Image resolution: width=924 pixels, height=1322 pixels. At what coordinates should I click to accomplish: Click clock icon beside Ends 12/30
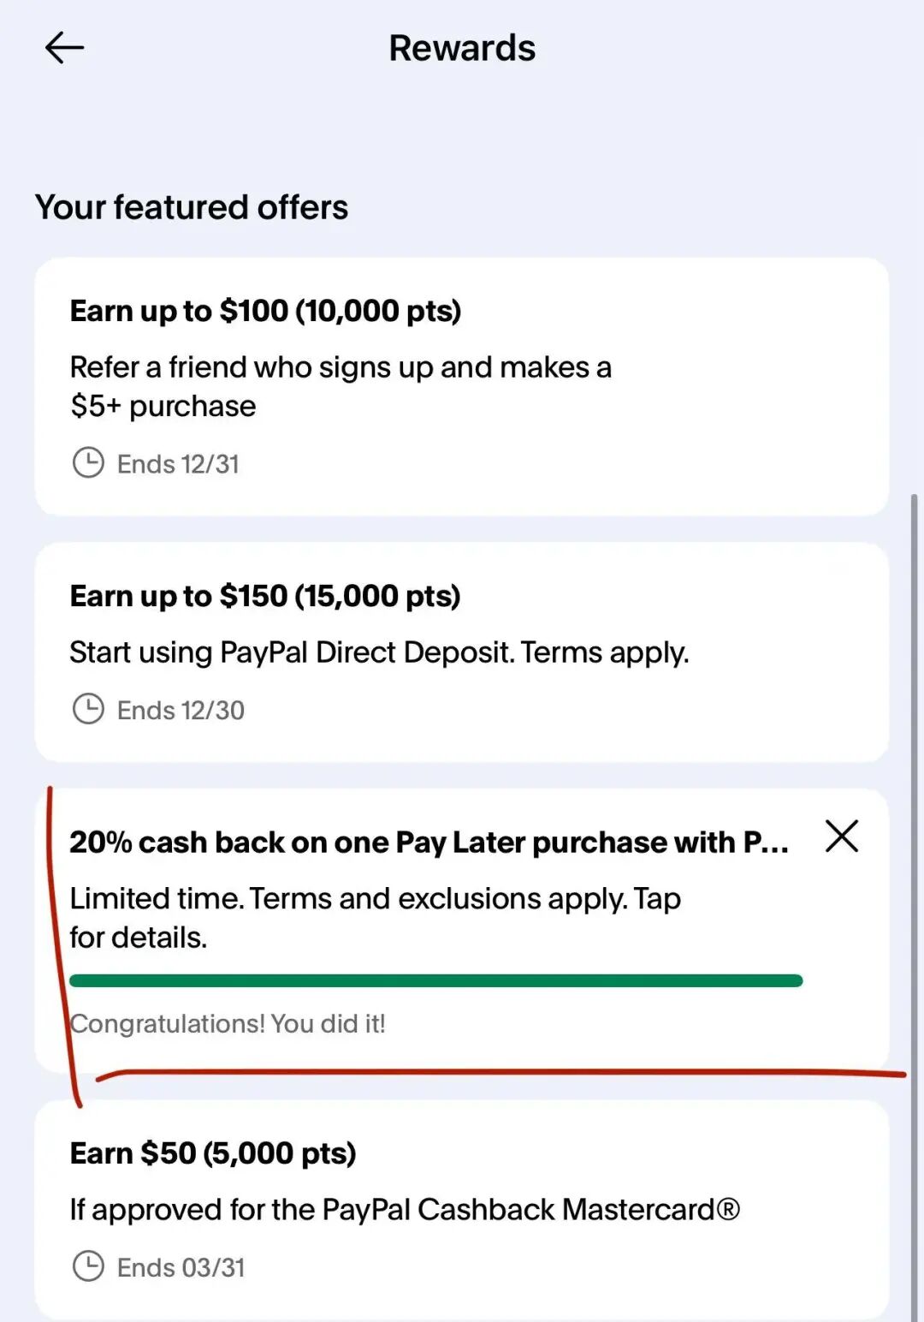(88, 710)
